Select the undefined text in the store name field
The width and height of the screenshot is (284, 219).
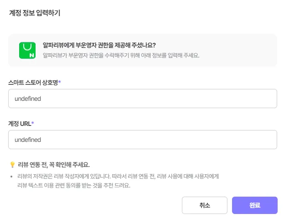(28, 99)
